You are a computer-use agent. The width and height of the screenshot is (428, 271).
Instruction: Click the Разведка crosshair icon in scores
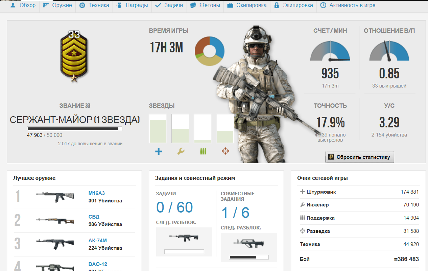point(302,231)
